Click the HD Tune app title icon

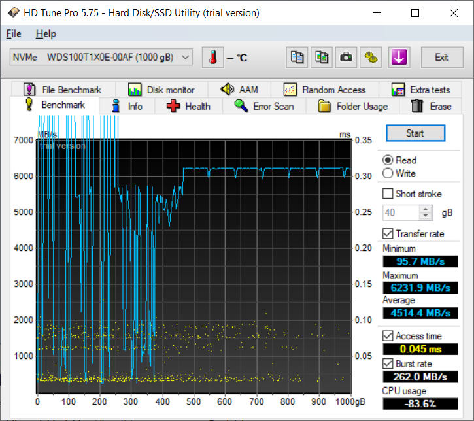point(14,12)
